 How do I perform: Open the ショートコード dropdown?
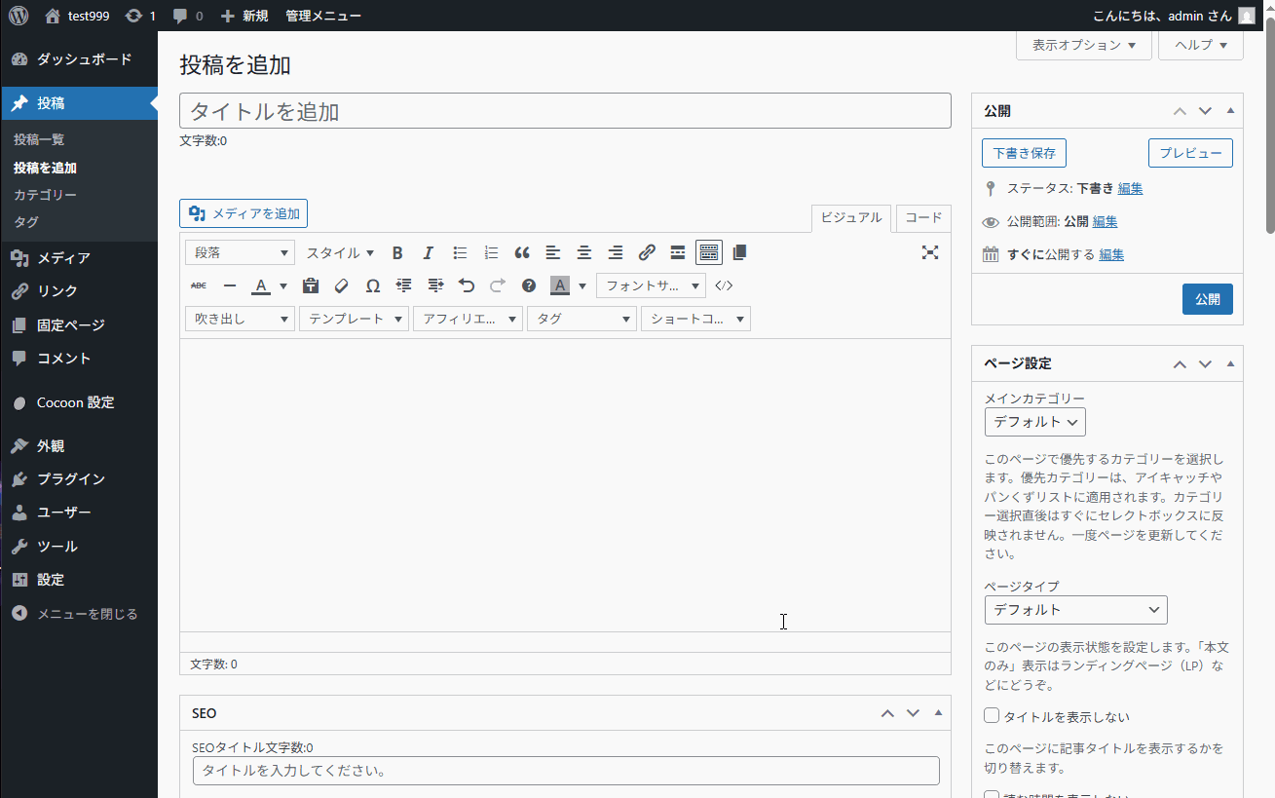[695, 319]
